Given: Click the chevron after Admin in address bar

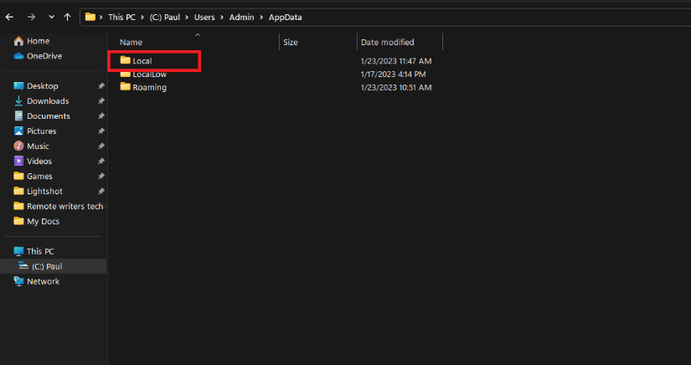Looking at the screenshot, I should [261, 18].
